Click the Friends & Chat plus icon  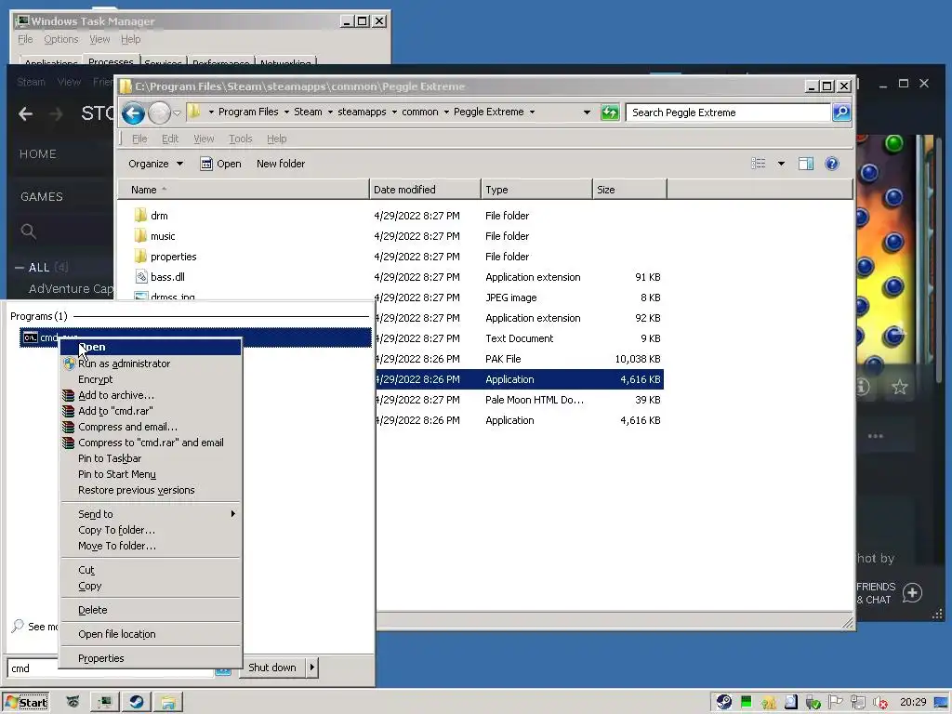(912, 592)
